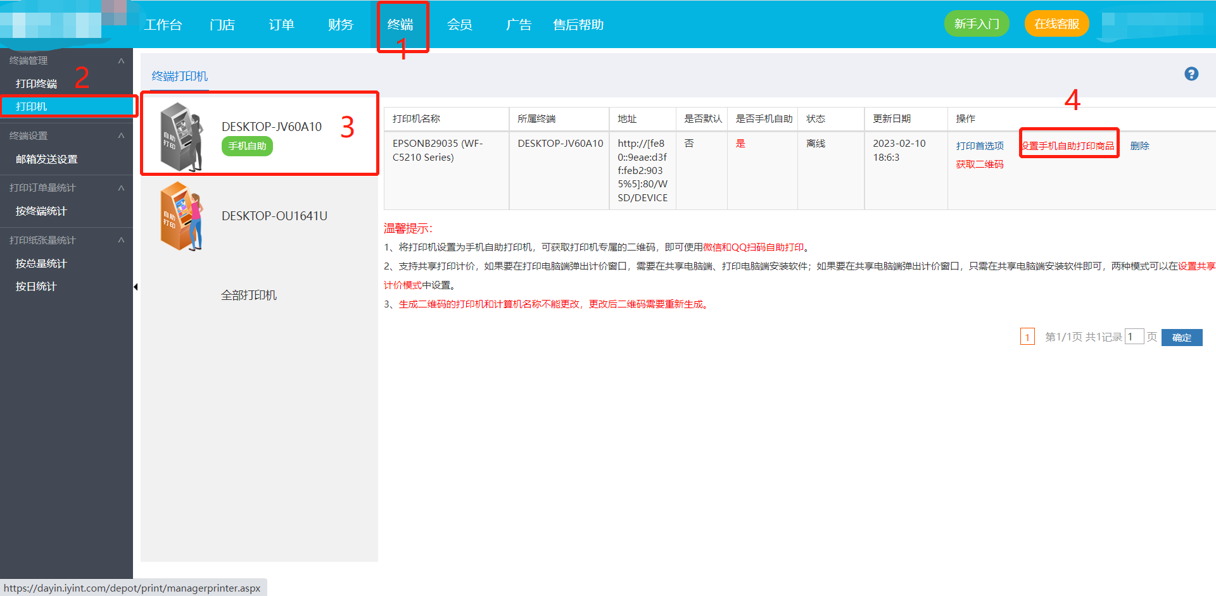The width and height of the screenshot is (1216, 596).
Task: Open 按日统计 in the sidebar
Action: coord(36,287)
